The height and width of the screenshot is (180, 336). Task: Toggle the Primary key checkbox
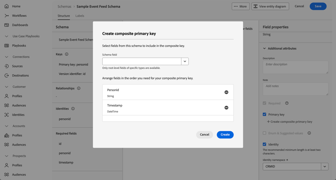[x=264, y=114]
